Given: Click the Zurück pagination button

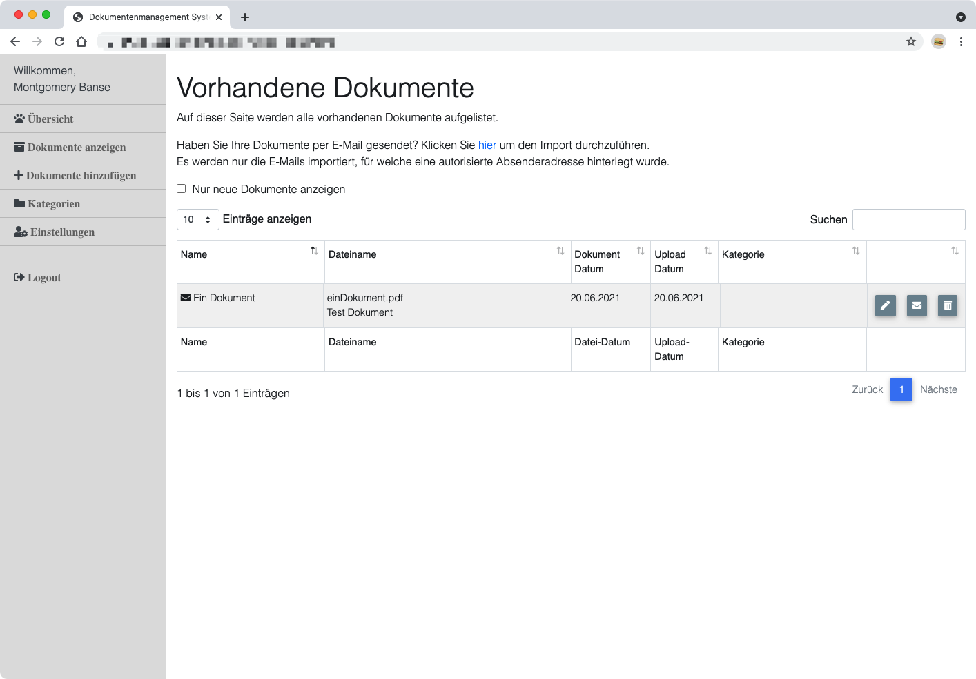Looking at the screenshot, I should 868,389.
